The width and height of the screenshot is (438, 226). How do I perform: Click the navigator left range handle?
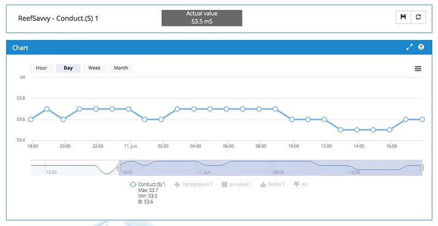point(119,167)
